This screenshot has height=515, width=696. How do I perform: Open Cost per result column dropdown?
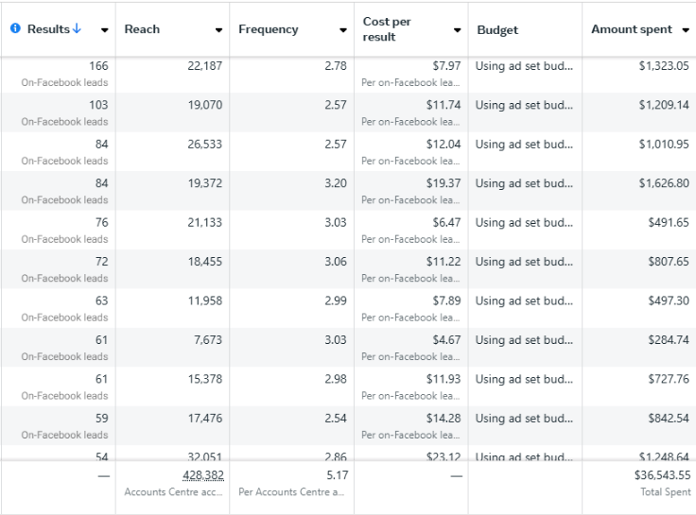(458, 30)
